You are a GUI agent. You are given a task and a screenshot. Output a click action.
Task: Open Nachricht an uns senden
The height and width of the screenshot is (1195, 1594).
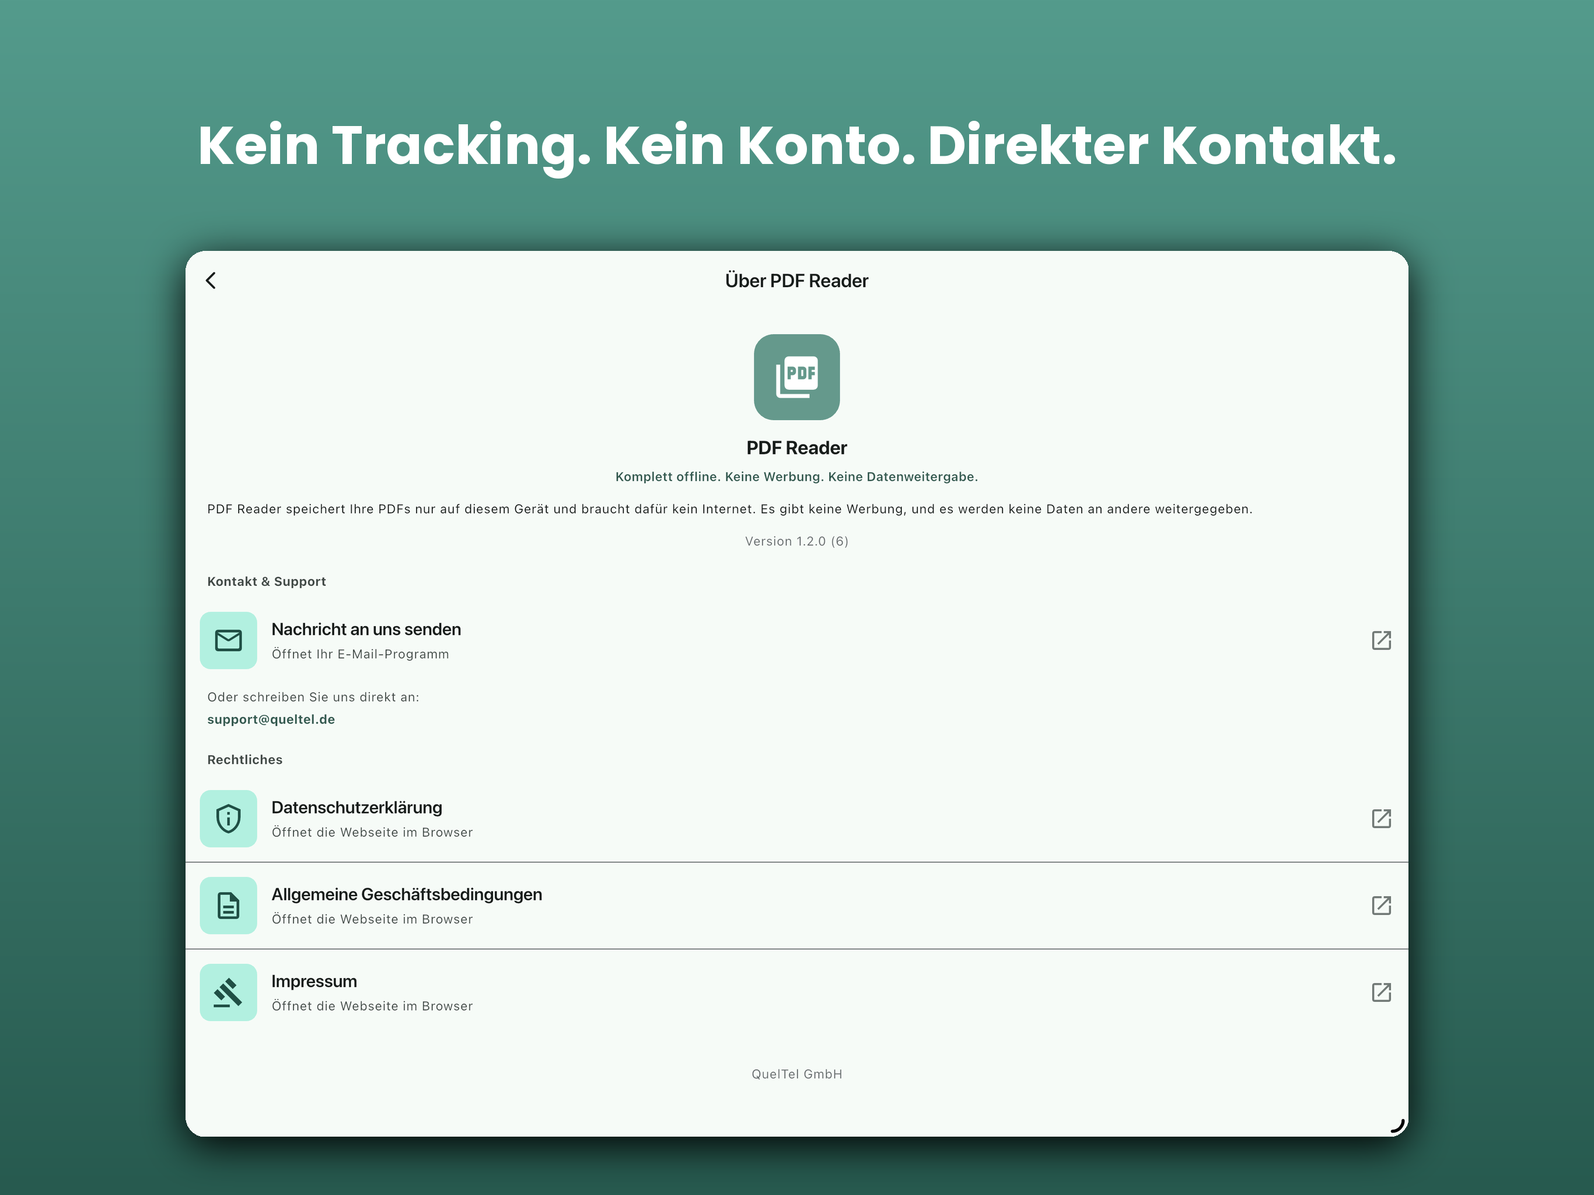[796, 640]
